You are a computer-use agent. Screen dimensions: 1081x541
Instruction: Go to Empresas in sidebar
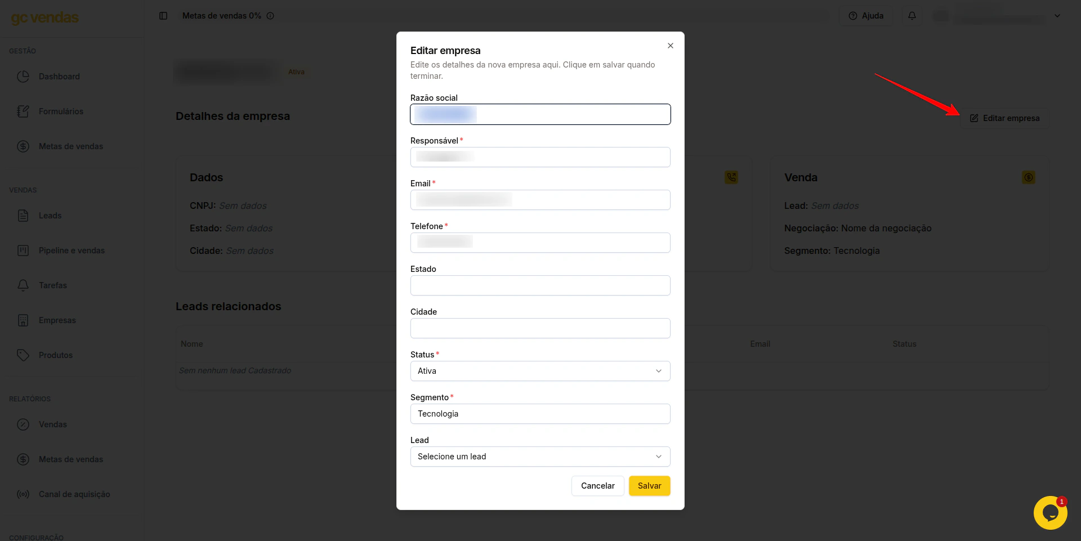pyautogui.click(x=57, y=320)
